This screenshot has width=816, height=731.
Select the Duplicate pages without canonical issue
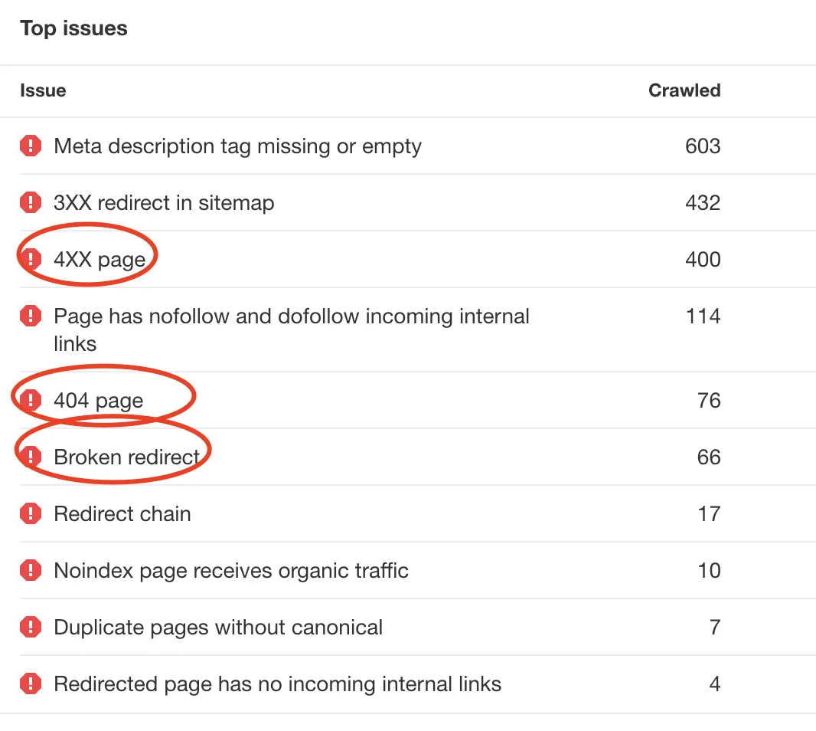tap(218, 628)
